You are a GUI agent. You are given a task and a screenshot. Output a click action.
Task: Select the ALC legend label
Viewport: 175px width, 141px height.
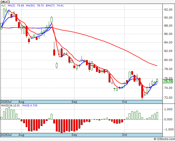click(3, 6)
